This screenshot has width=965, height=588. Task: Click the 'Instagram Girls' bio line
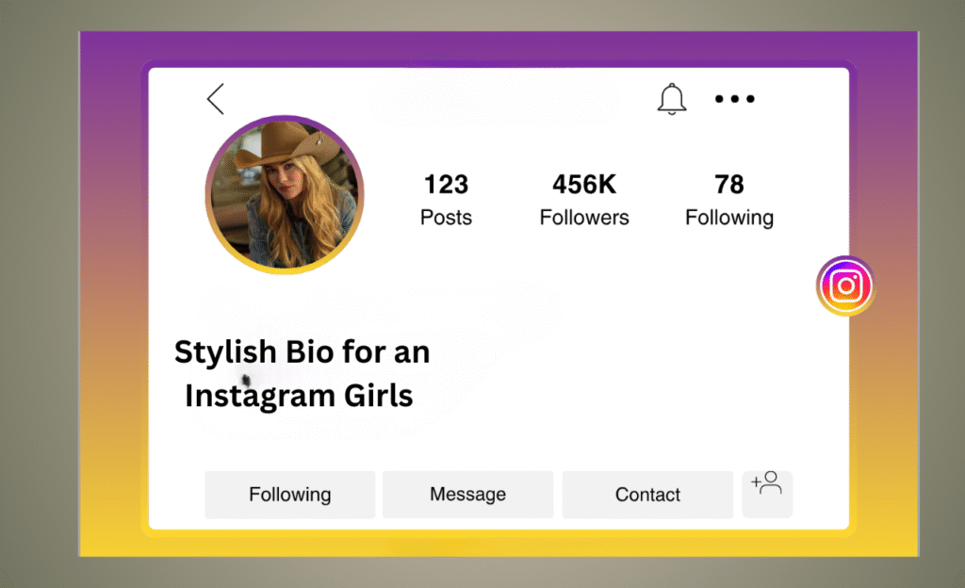coord(298,395)
